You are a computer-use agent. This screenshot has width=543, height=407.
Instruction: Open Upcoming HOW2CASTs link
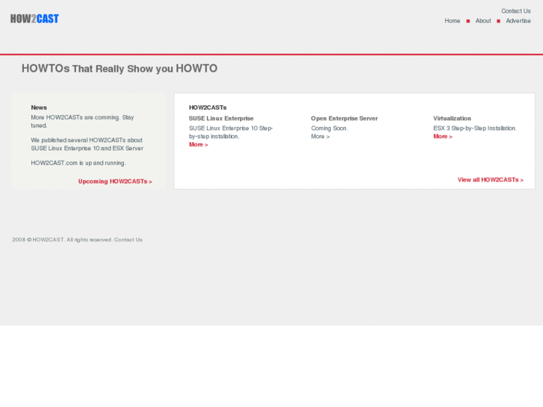[115, 181]
